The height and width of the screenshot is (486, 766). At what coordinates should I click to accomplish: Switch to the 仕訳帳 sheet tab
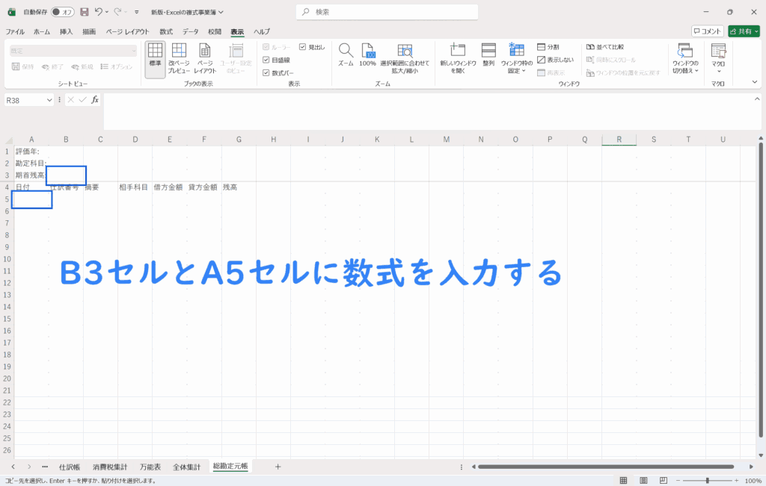pos(69,467)
